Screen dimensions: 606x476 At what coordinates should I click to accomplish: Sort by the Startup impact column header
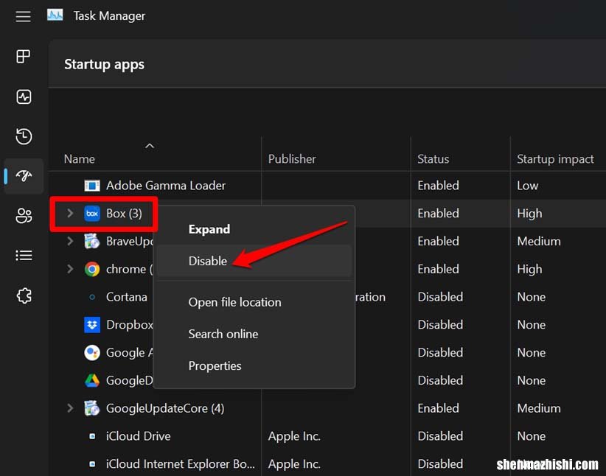(555, 159)
